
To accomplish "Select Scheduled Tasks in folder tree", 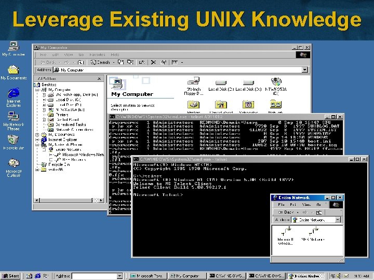I will click(x=71, y=124).
